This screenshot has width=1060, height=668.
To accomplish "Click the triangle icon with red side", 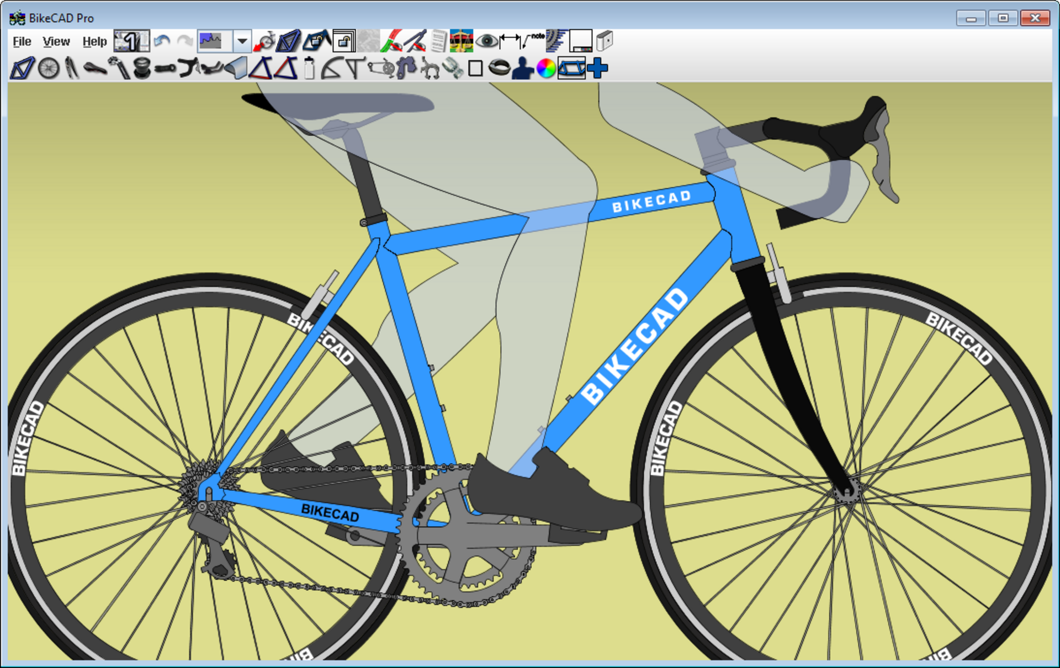I will [x=286, y=68].
